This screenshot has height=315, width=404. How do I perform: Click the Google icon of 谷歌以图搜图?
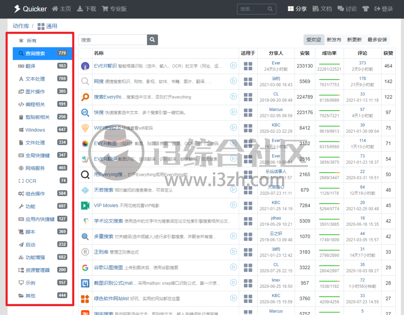click(85, 268)
